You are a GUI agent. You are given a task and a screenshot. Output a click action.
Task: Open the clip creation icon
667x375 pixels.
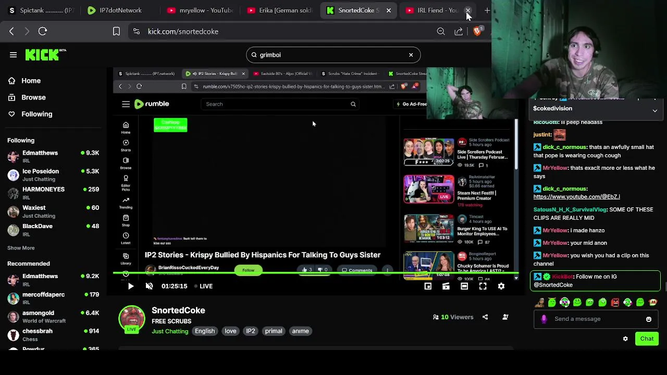click(446, 286)
